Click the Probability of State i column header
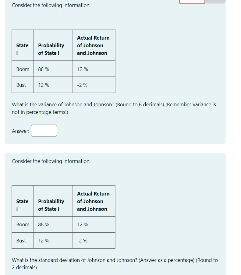The width and height of the screenshot is (241, 275). pyautogui.click(x=51, y=49)
